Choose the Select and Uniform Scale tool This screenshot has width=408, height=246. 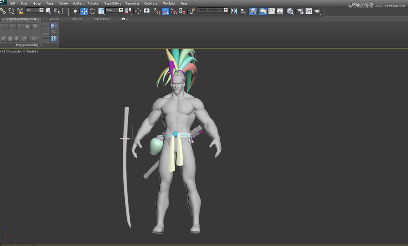[101, 11]
